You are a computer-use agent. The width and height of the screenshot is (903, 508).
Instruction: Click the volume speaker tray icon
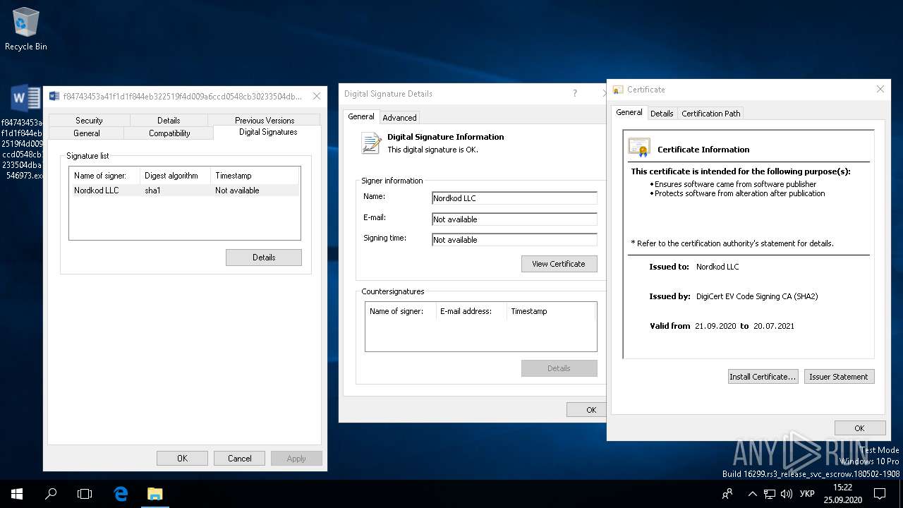pos(787,494)
